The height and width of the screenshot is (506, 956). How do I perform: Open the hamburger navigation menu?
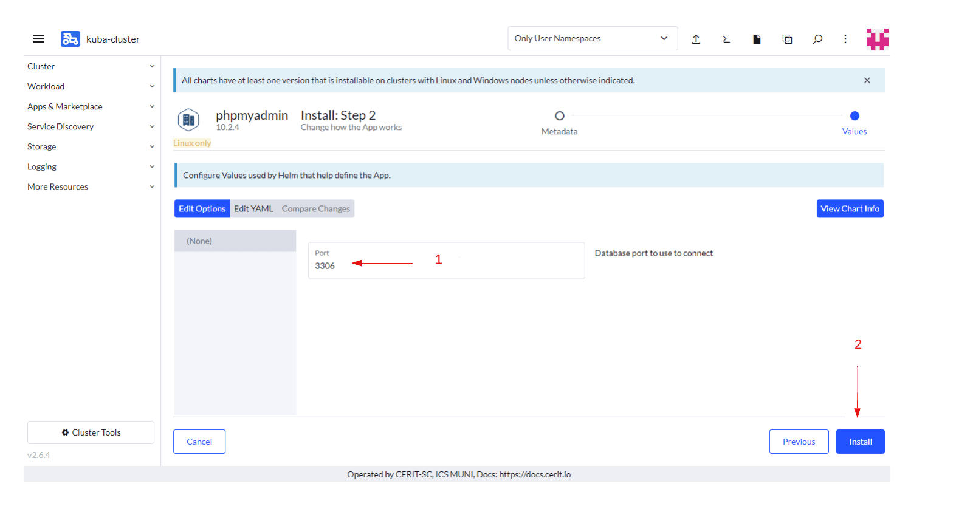pyautogui.click(x=38, y=39)
